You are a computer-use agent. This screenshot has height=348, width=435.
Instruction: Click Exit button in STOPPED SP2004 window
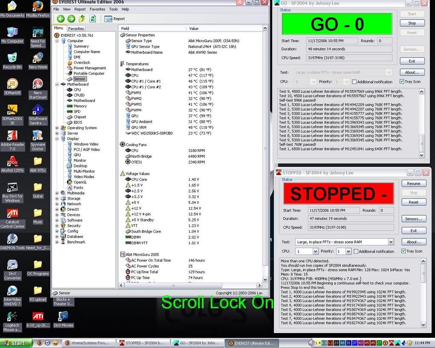click(414, 231)
